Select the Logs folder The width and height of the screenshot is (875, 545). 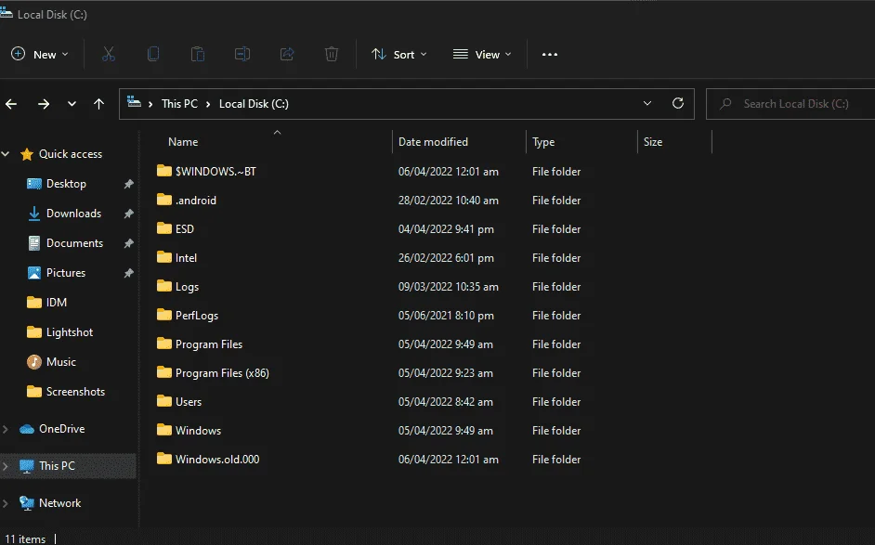(187, 287)
